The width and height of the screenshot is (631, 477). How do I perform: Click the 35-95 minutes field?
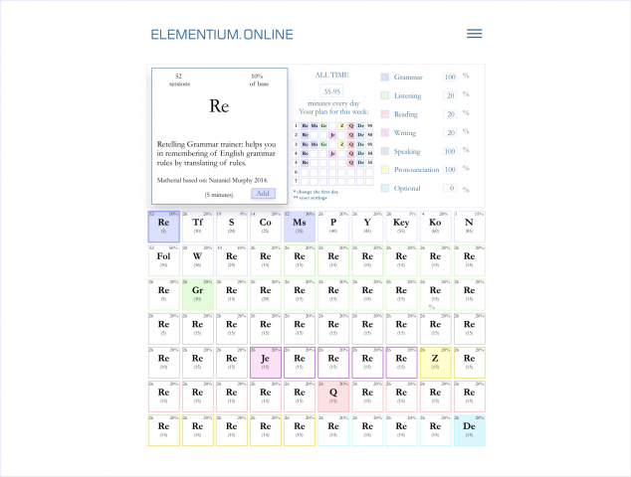tap(331, 91)
